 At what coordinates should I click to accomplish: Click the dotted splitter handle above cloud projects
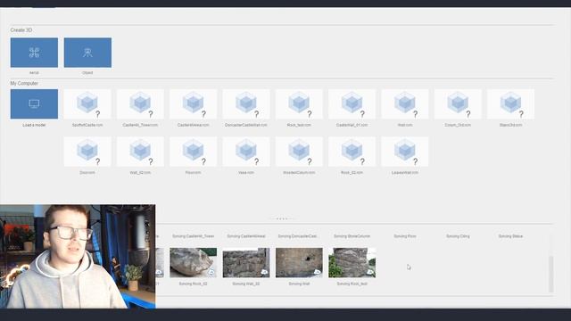pyautogui.click(x=282, y=218)
